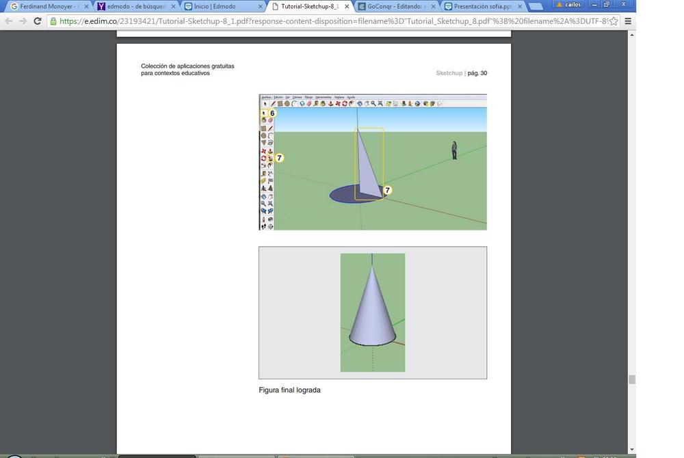Image resolution: width=684 pixels, height=458 pixels.
Task: Click the carlos profile button
Action: (568, 5)
